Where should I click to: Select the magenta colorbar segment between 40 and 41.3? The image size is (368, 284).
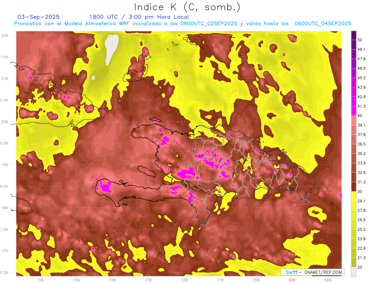[354, 111]
